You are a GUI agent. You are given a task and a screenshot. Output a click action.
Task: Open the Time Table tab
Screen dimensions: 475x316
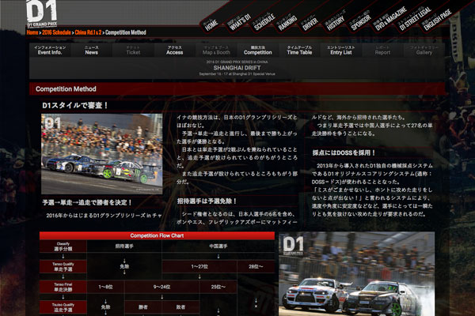pos(299,51)
